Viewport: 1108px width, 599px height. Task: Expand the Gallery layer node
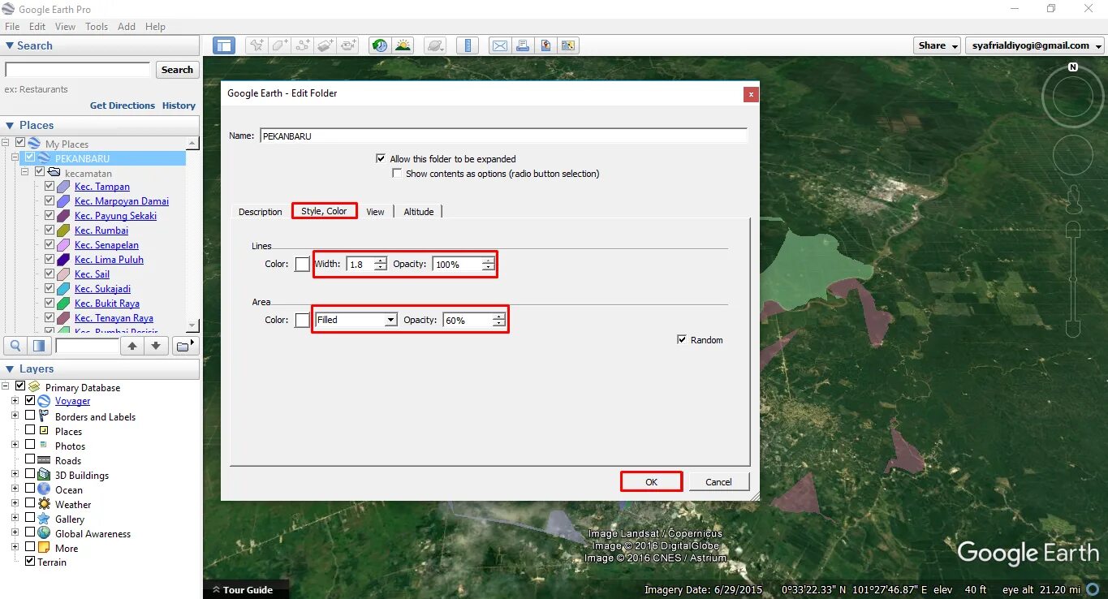[15, 519]
